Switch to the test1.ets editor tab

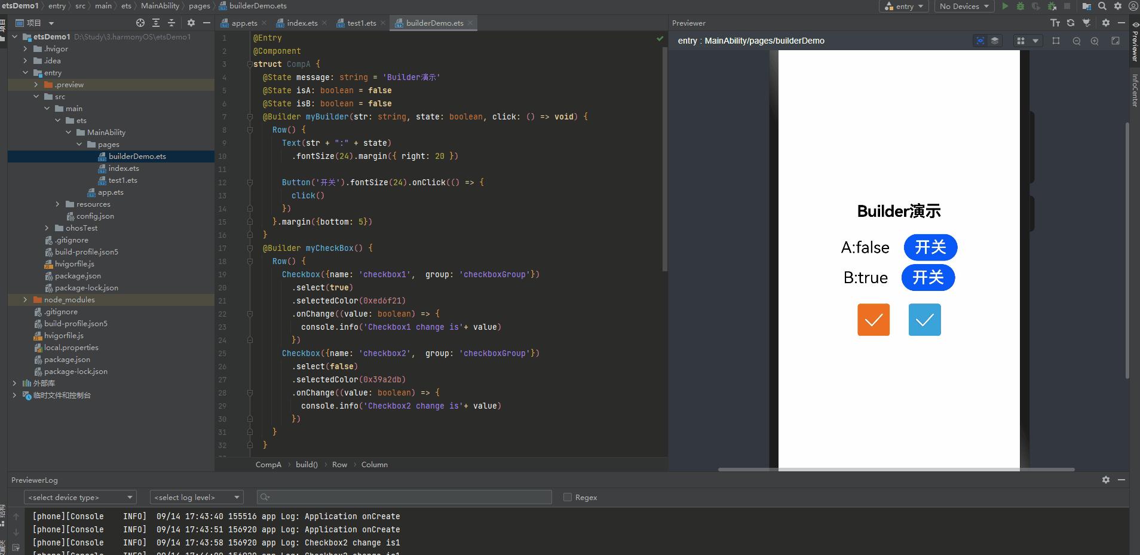(x=361, y=23)
